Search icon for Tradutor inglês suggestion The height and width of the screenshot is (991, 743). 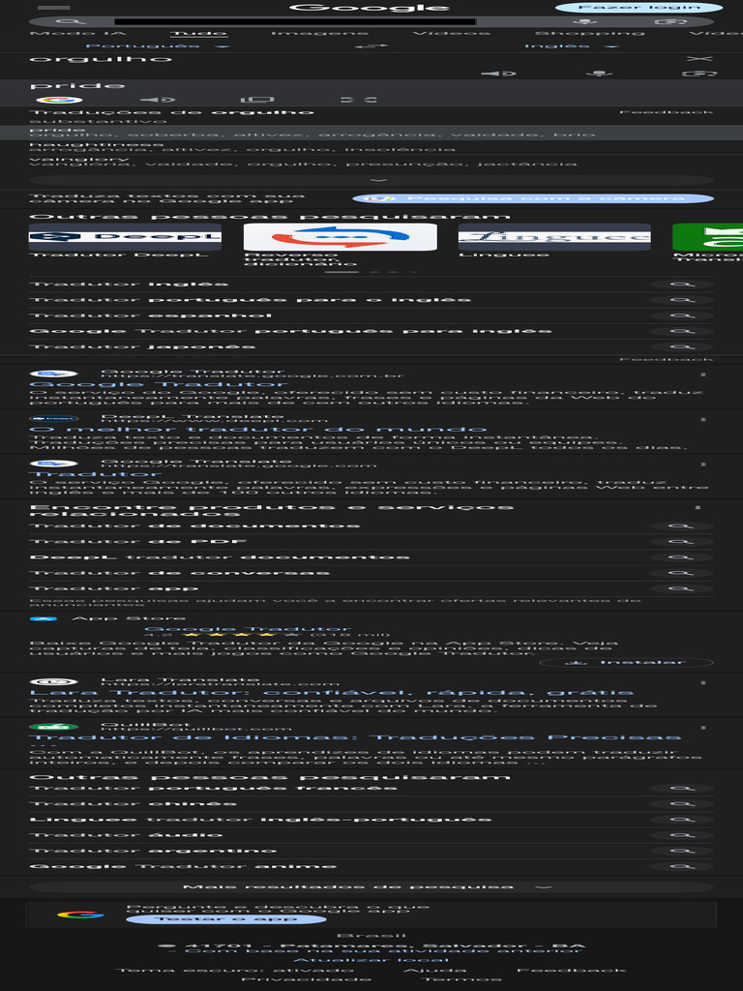[682, 285]
